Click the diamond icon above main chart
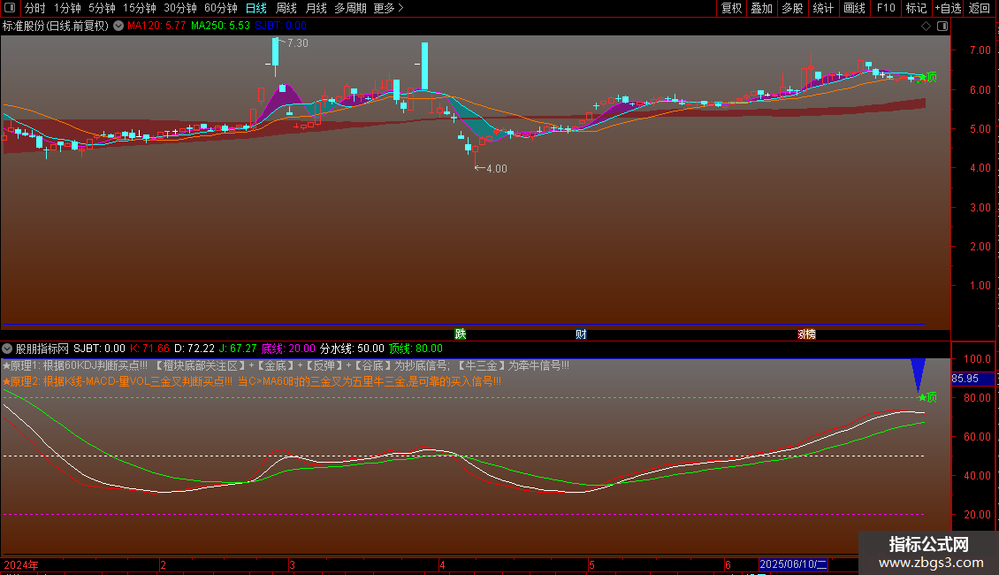 pos(926,27)
